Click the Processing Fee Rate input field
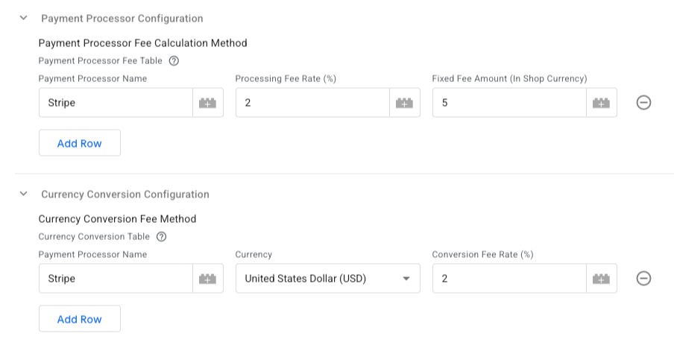The width and height of the screenshot is (674, 348). click(x=312, y=103)
